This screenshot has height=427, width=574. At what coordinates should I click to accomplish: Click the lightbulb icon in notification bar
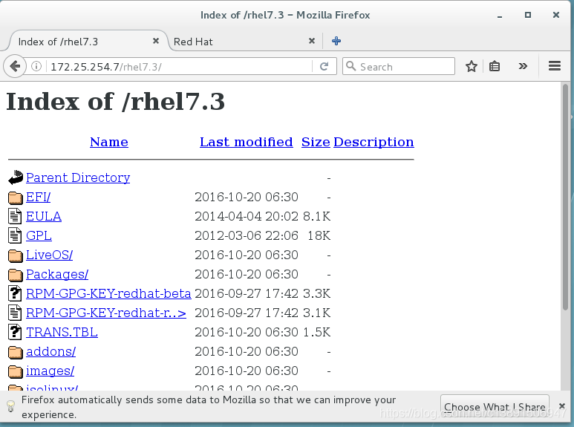10,406
